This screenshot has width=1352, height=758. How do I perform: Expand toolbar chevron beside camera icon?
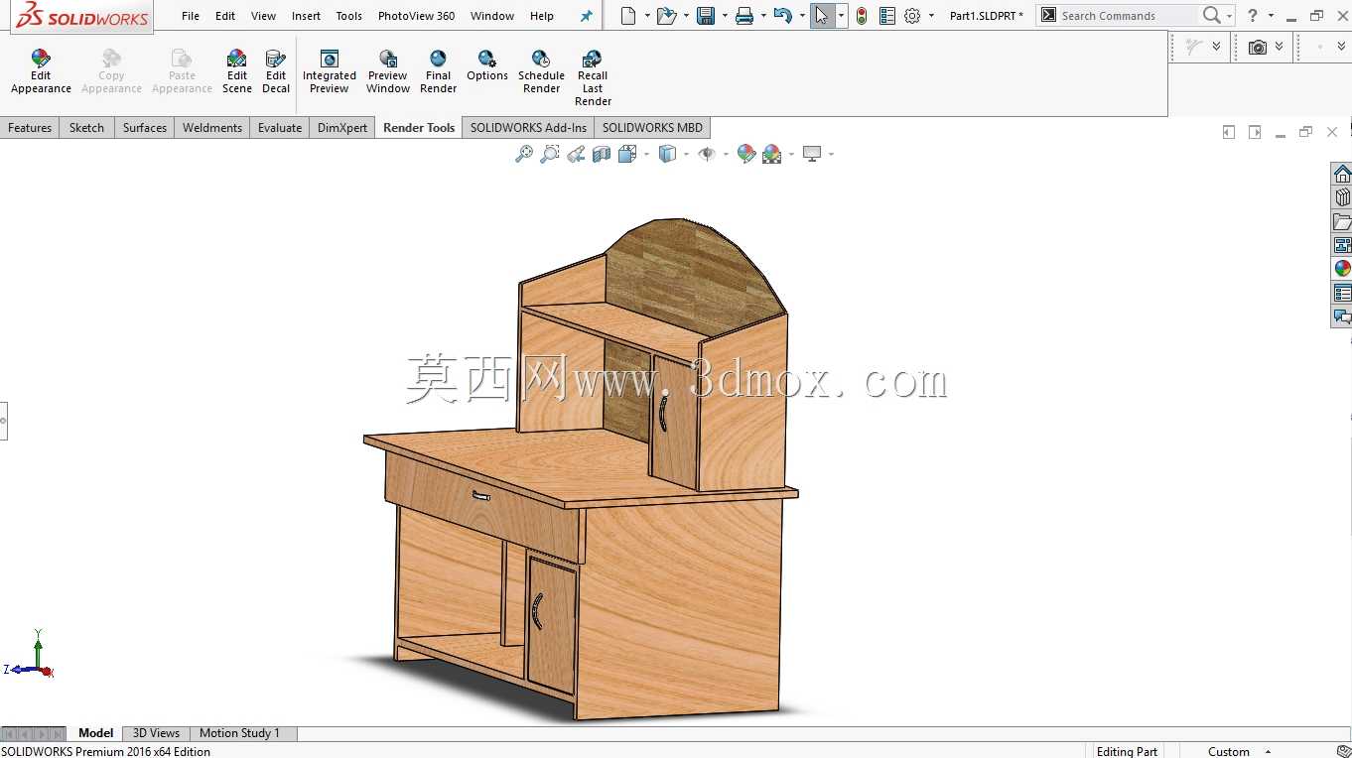[1279, 47]
